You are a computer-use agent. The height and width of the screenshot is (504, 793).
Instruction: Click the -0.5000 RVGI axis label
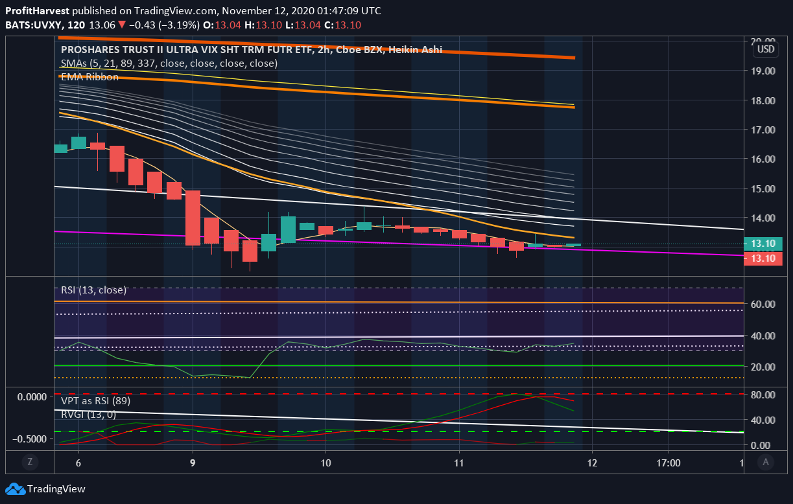[x=30, y=438]
